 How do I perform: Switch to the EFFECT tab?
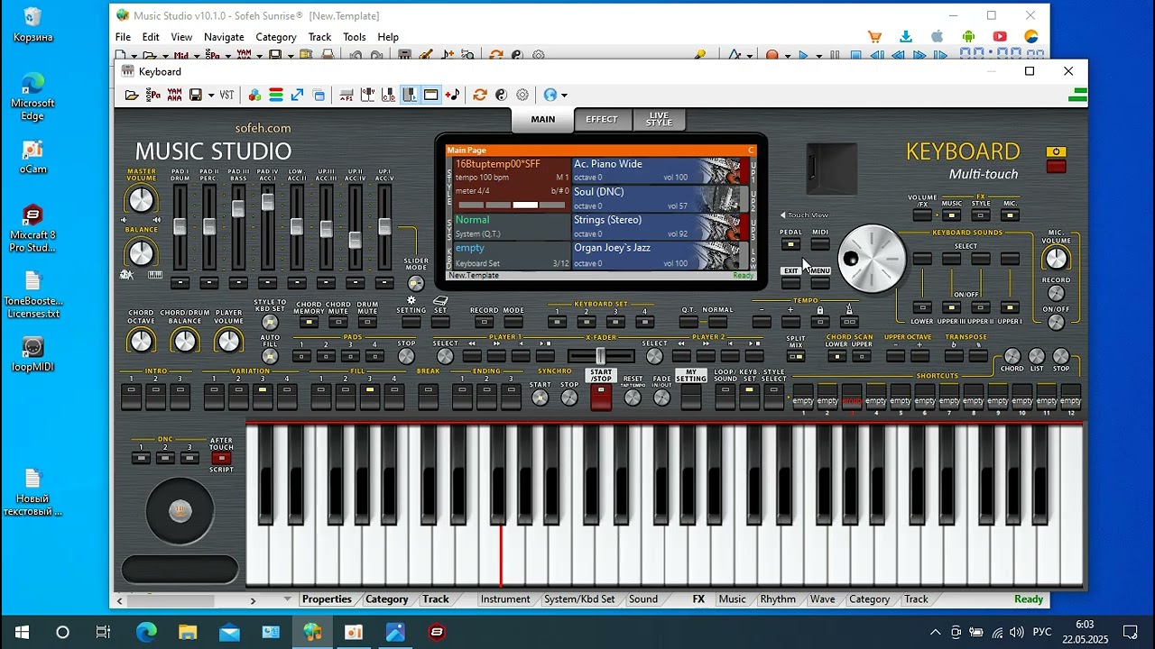pyautogui.click(x=602, y=120)
